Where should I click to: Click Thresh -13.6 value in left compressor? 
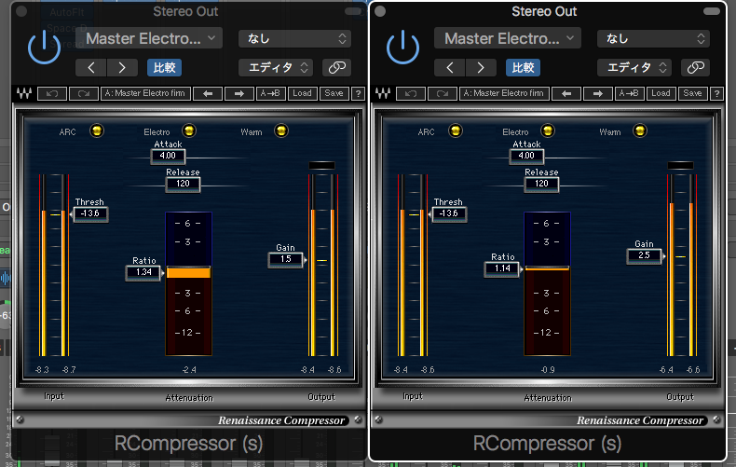pyautogui.click(x=90, y=213)
